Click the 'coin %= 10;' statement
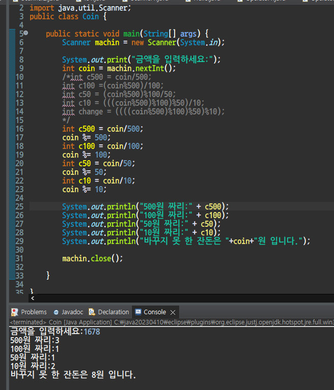Viewport: 334px width, 390px height. [85, 189]
